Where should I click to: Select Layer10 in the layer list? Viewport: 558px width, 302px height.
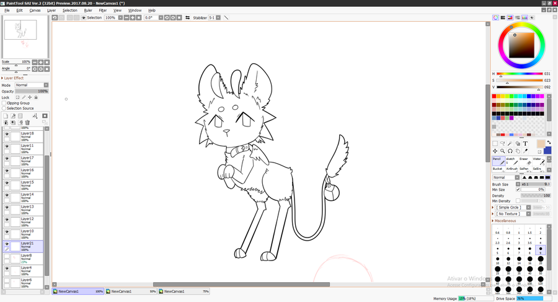pyautogui.click(x=24, y=234)
